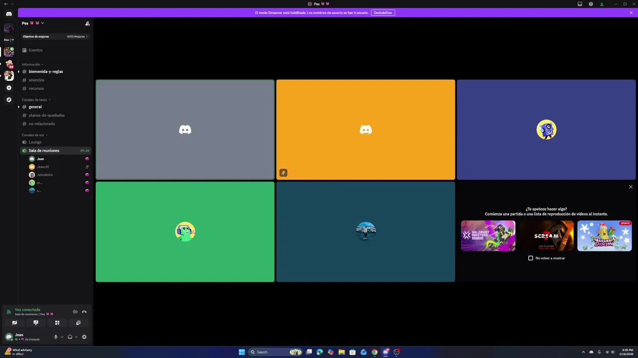
Task: Open the discover servers compass icon
Action: (x=8, y=99)
